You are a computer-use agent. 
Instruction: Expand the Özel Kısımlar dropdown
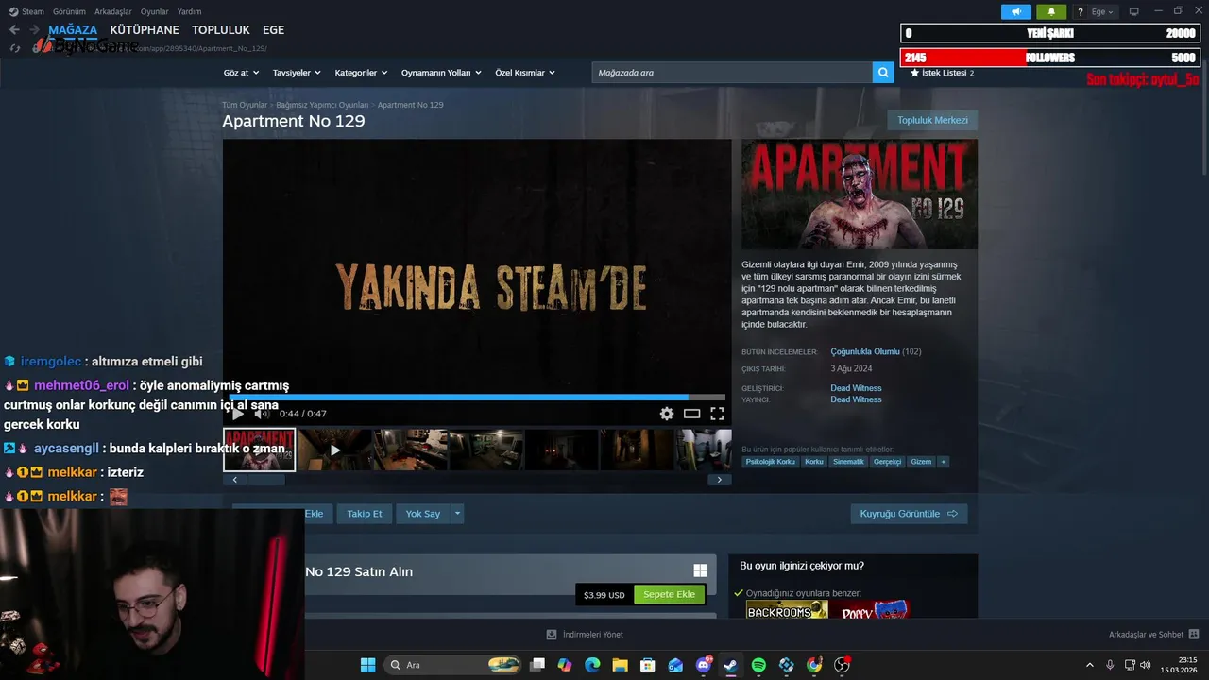[525, 73]
